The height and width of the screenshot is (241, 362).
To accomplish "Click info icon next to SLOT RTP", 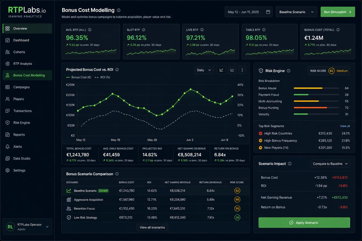I will [144, 30].
